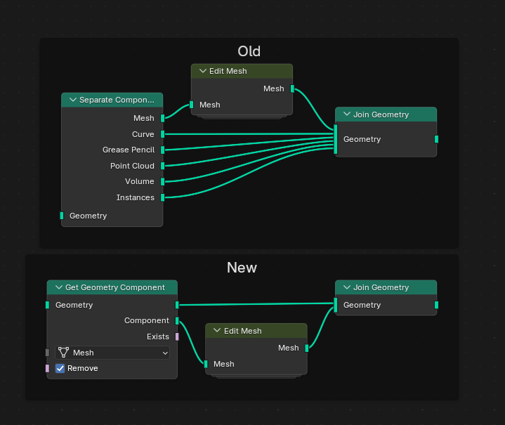Click the Remove boolean input socket
This screenshot has width=505, height=425.
point(47,368)
